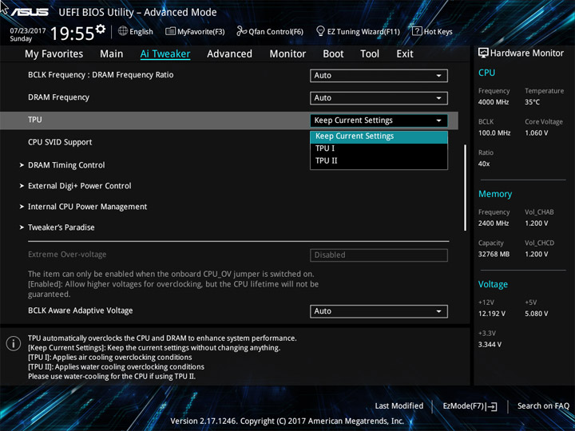Image resolution: width=575 pixels, height=431 pixels.
Task: Click memory capacity 32768 MB
Action: 494,254
